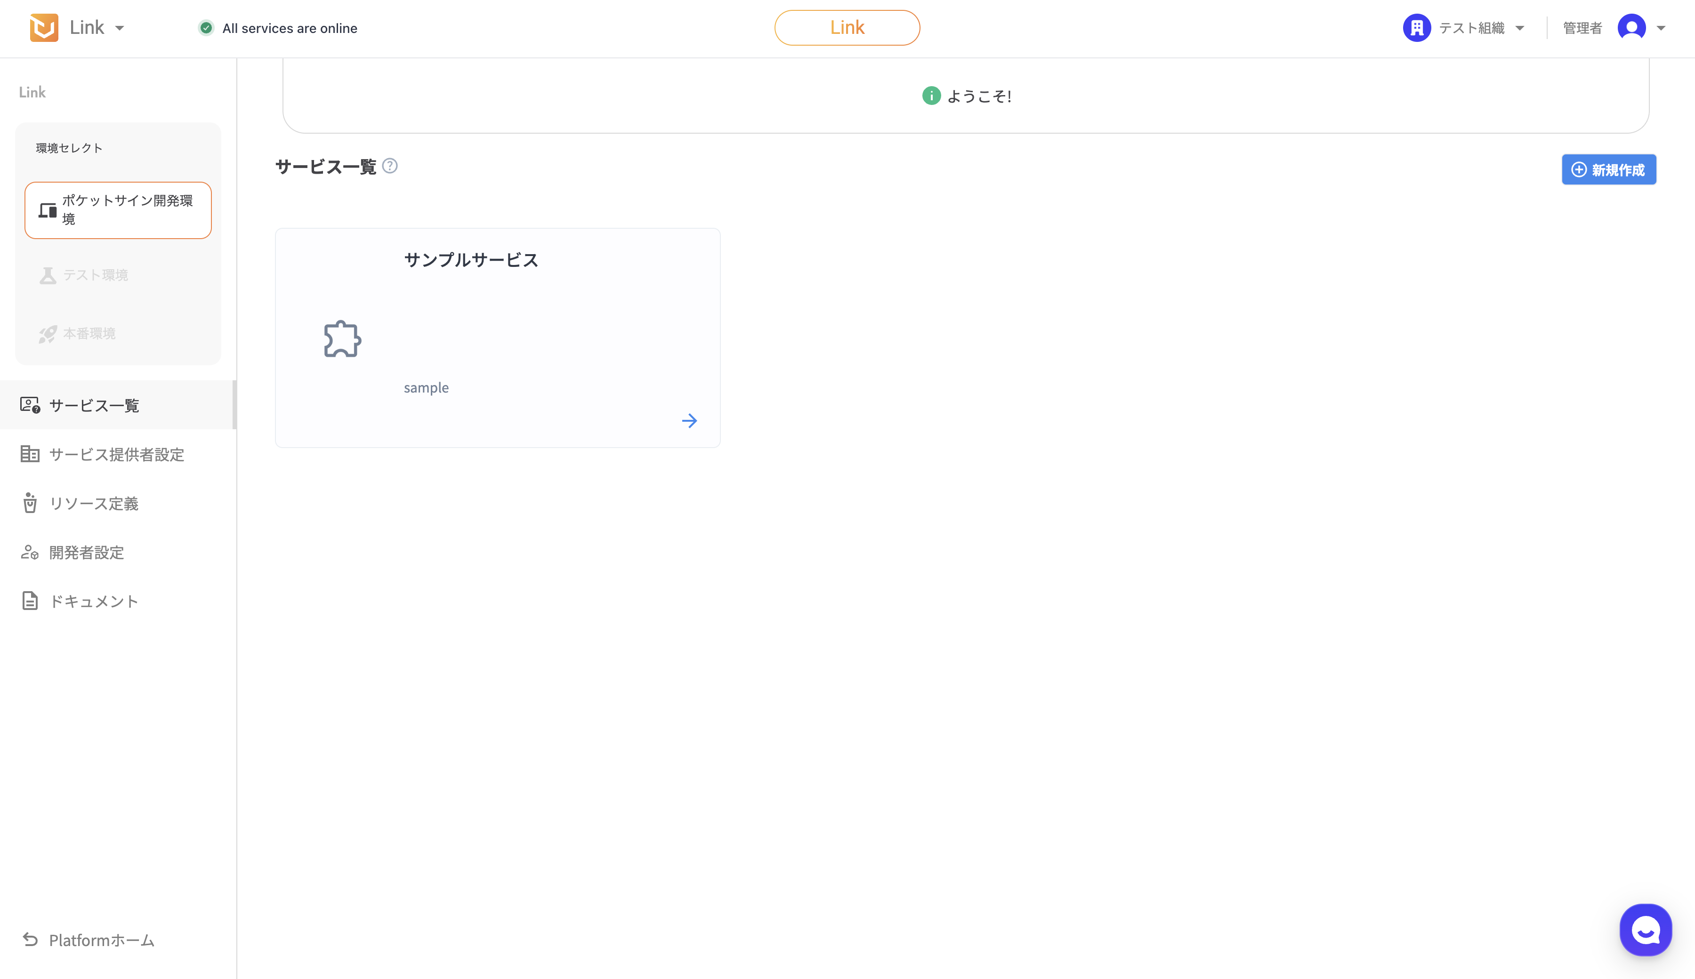Select テスト環境 environment option

pos(95,275)
